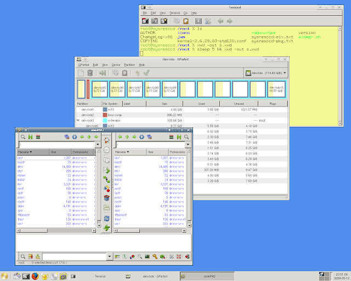Select the boot/ folder in left pane
The image size is (351, 281).
pyautogui.click(x=56, y=162)
